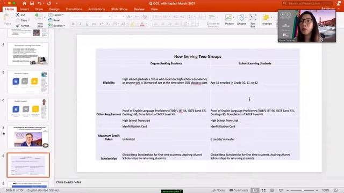Convert text to SmartArt
344x193 pixels.
tap(213, 20)
